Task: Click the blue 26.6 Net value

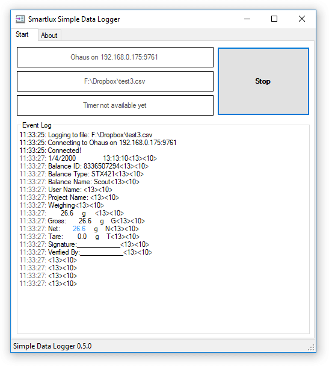Action: pos(79,229)
